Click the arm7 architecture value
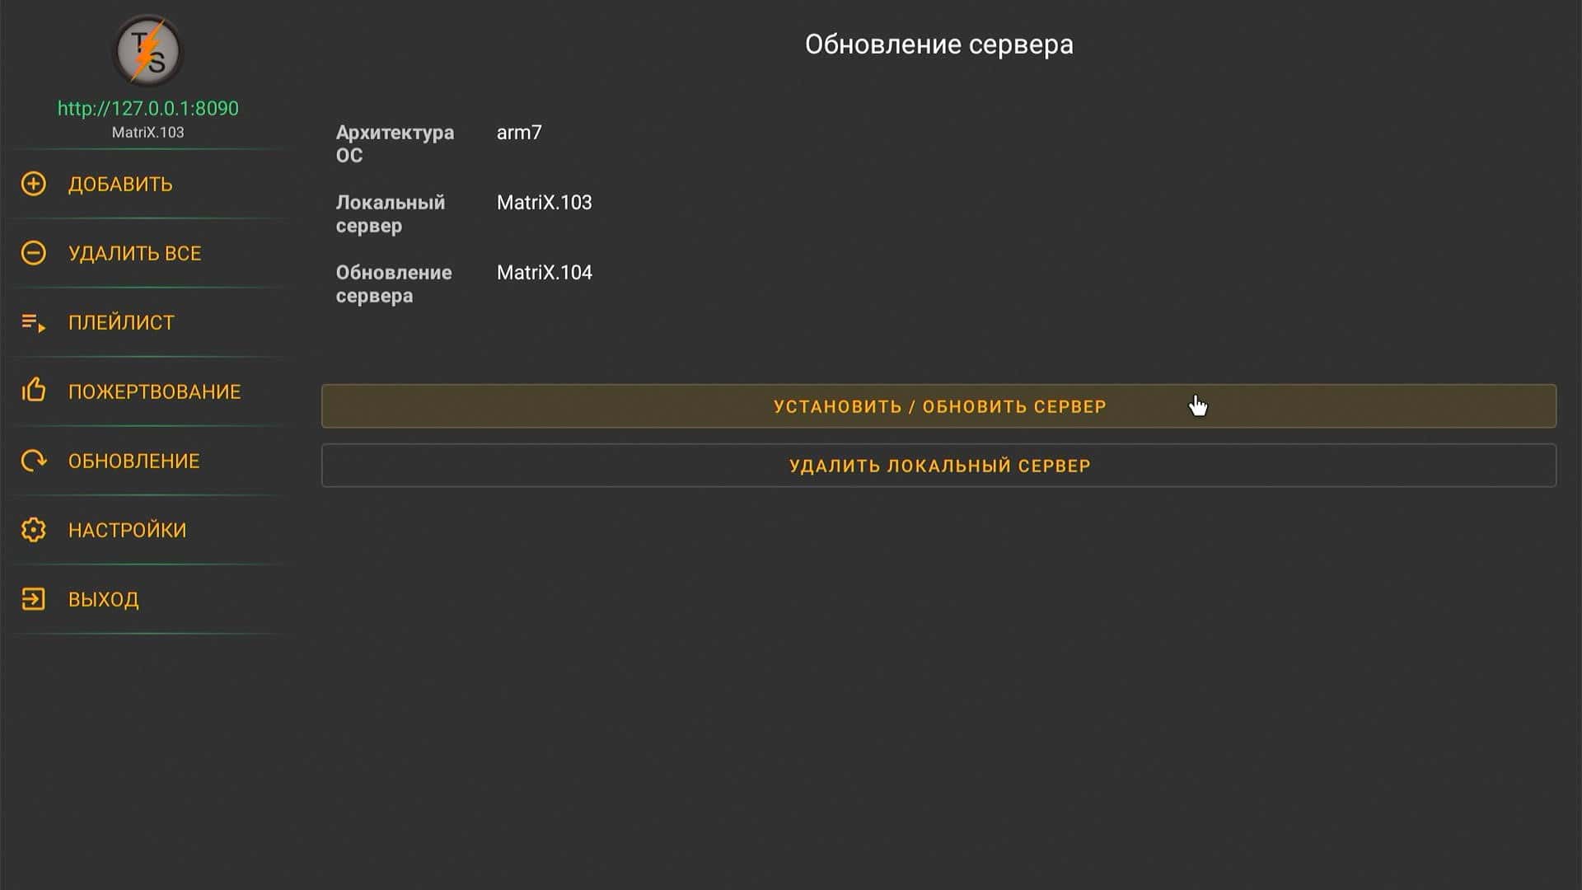 pos(519,133)
